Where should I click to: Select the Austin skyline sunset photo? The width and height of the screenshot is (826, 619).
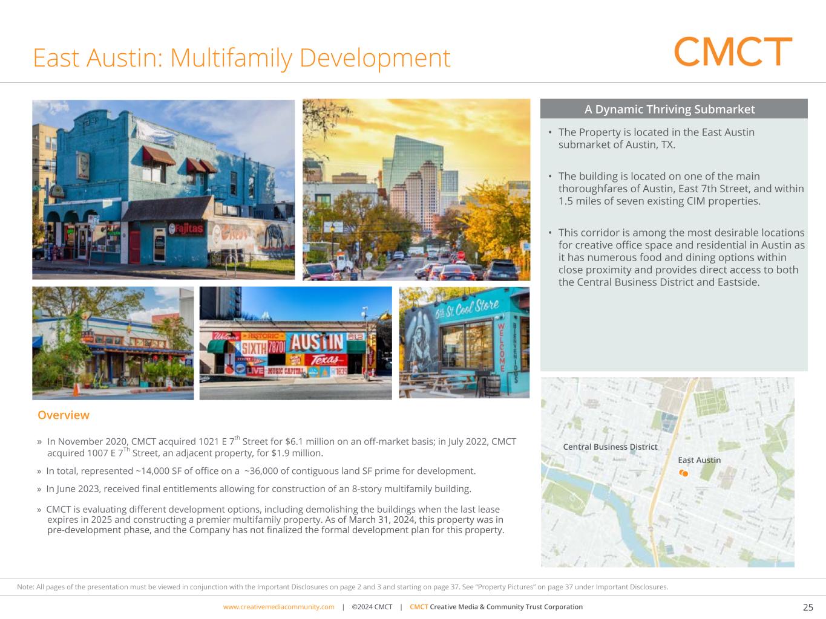(x=416, y=189)
